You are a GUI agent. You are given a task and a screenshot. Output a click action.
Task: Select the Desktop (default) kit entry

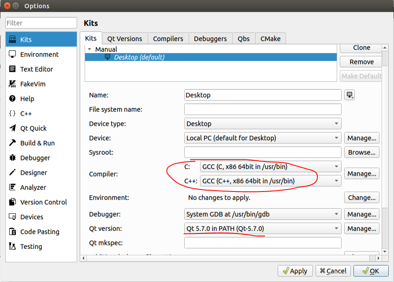coord(139,57)
